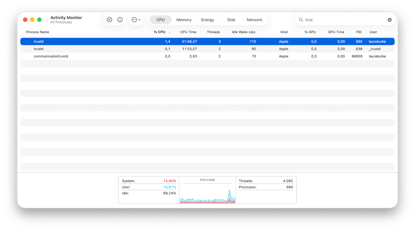This screenshot has width=415, height=231.
Task: Click idle wake-ups value 110
Action: 253,41
